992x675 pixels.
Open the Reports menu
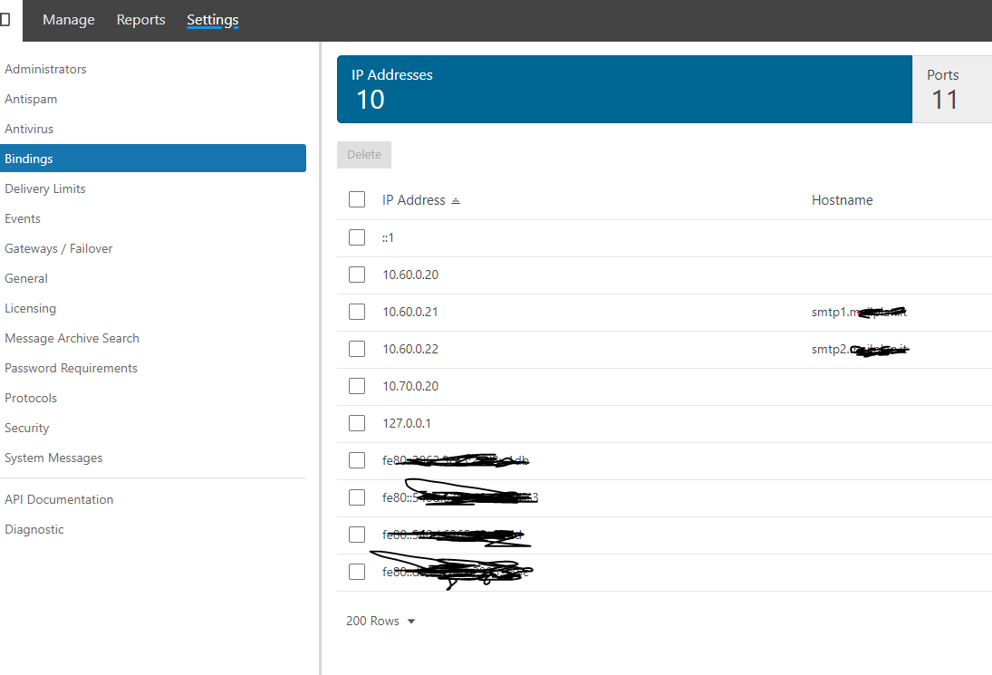(x=141, y=20)
